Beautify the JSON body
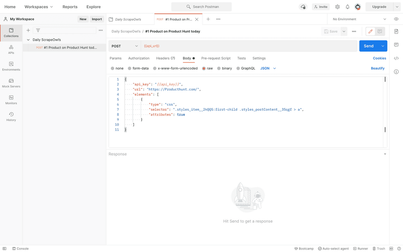The height and width of the screenshot is (252, 403). 377,68
